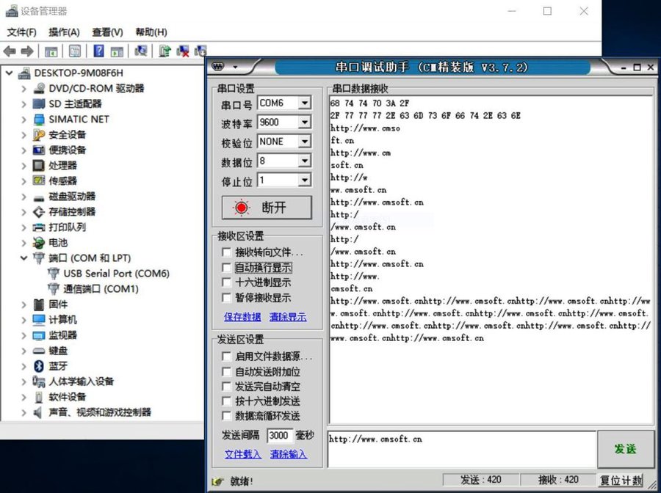The image size is (661, 493).
Task: Click the 发送间隔 3000 input field
Action: pos(279,435)
